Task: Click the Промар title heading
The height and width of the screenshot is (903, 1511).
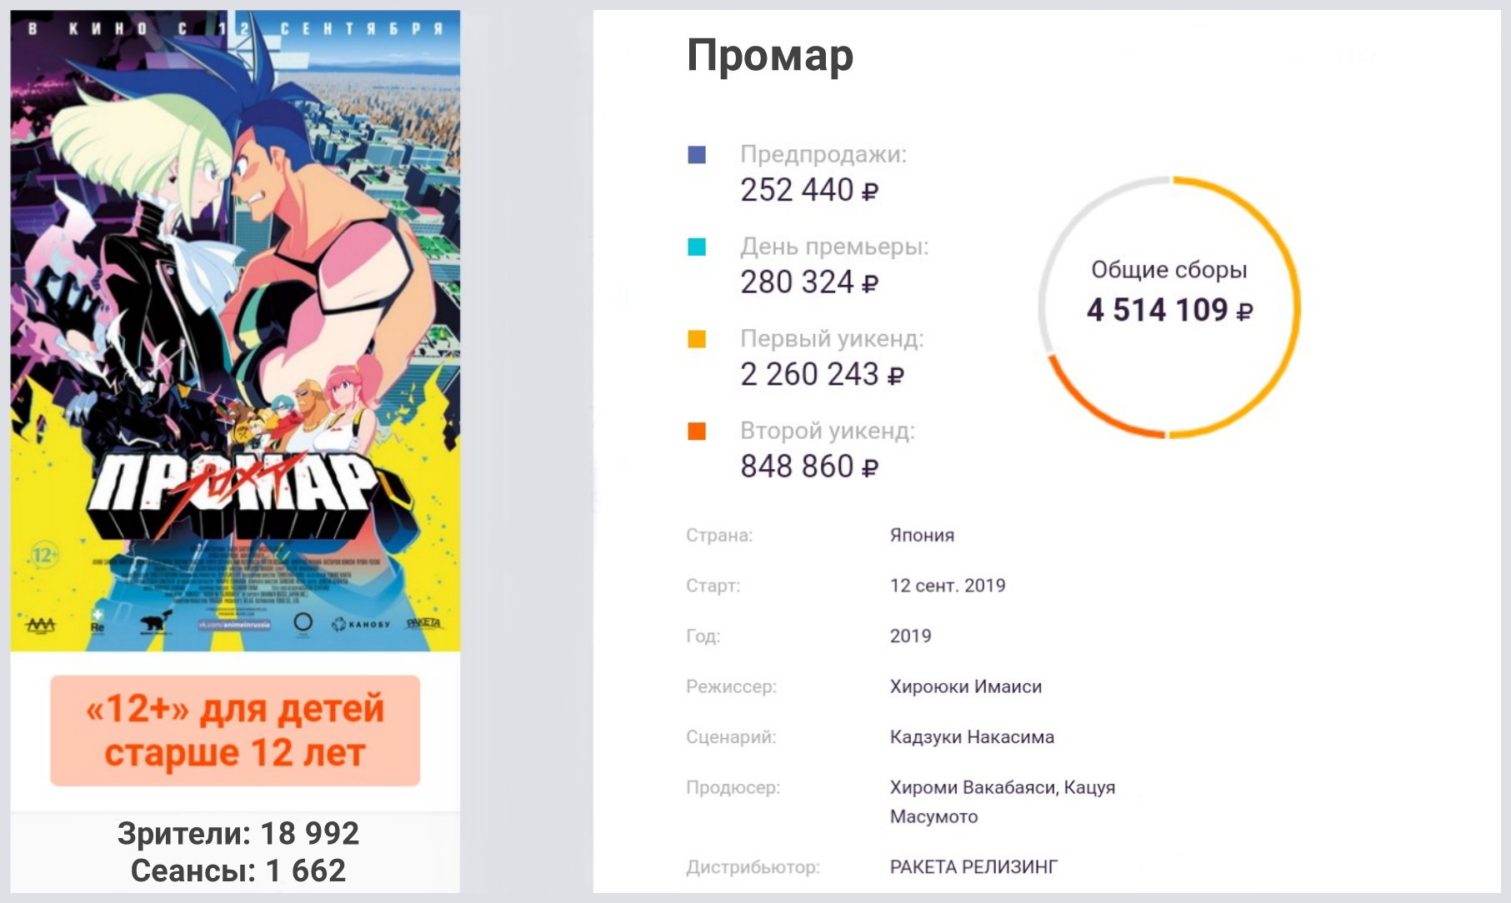Action: point(769,56)
